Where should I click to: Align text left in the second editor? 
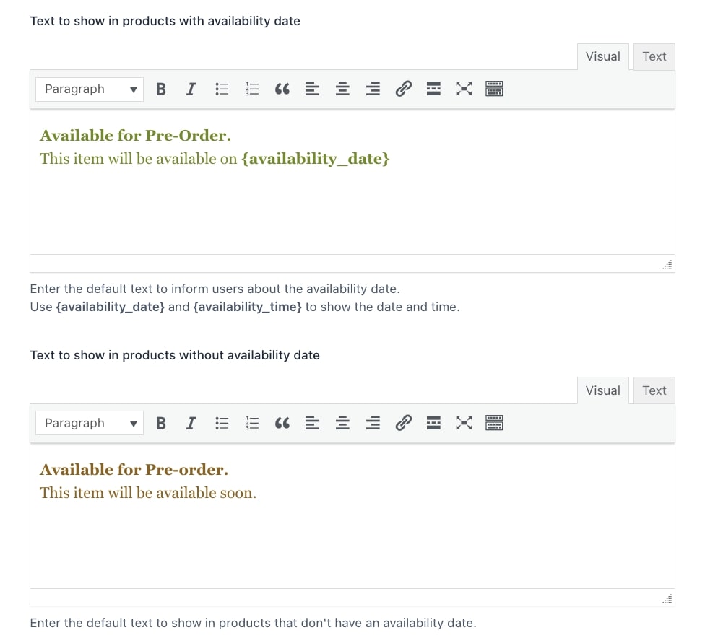312,423
